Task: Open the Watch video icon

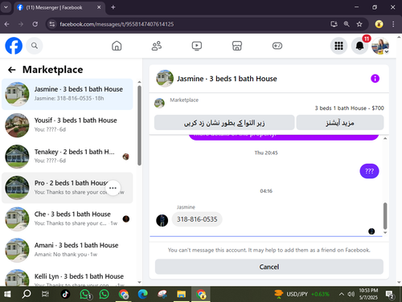Action: (x=197, y=46)
